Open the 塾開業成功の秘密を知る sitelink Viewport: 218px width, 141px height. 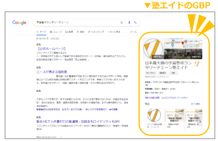pyautogui.click(x=48, y=109)
